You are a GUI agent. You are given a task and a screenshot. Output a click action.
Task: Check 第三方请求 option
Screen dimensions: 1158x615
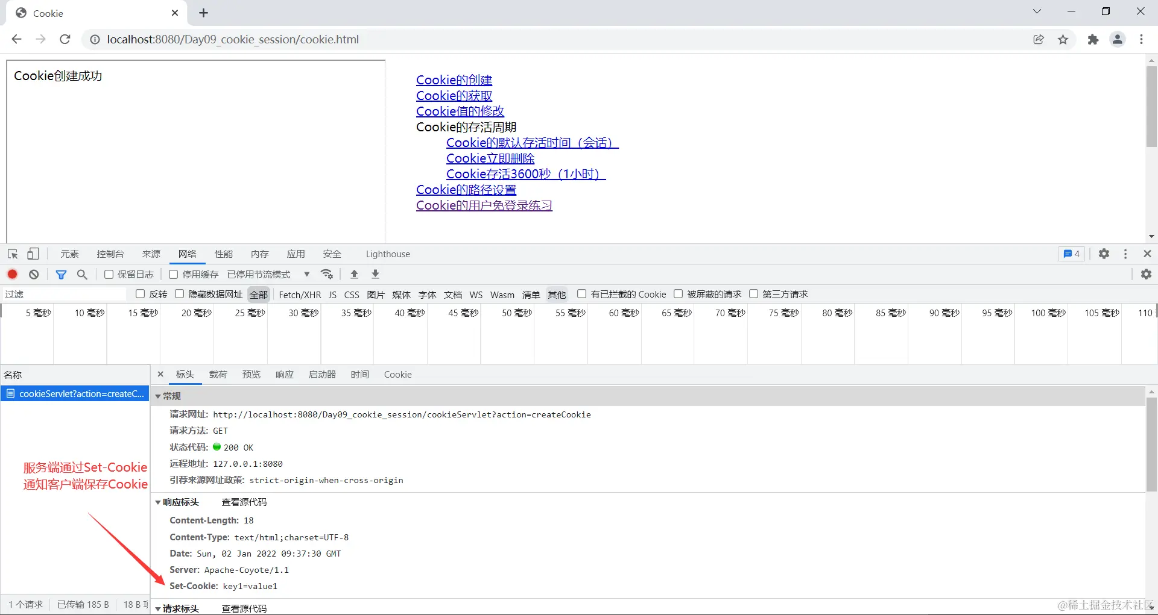(x=753, y=294)
